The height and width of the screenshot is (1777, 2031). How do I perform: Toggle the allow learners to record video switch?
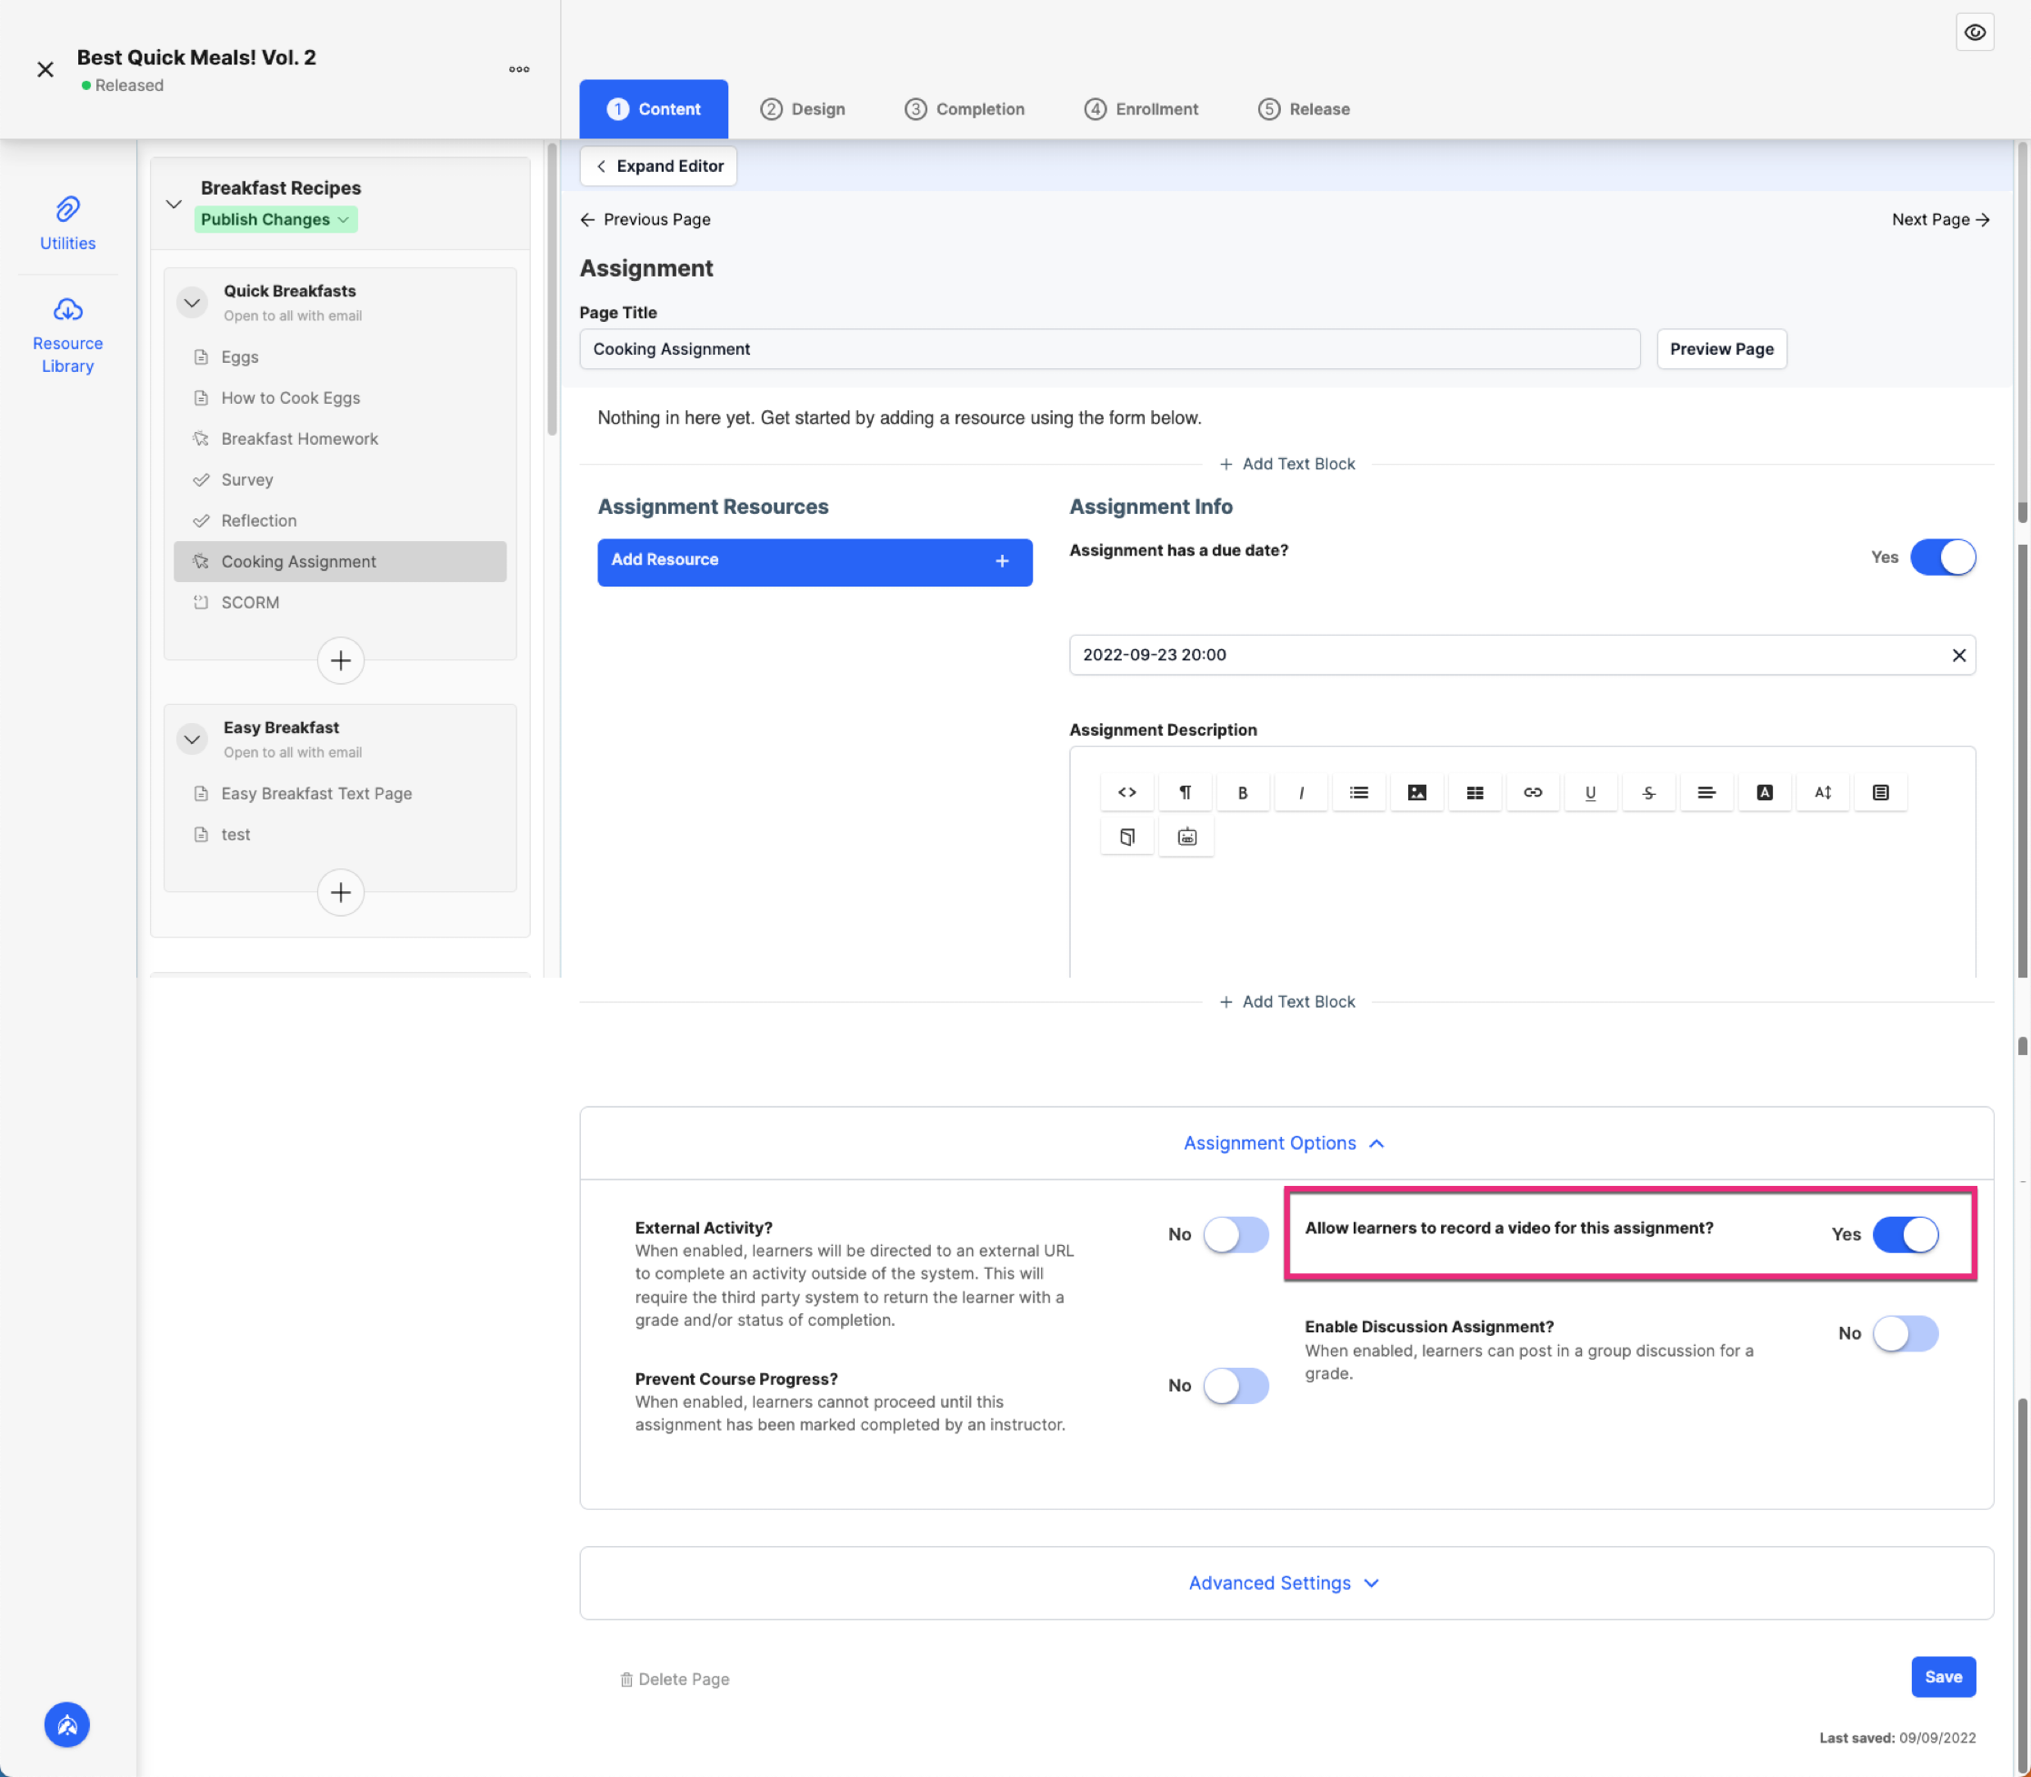click(1904, 1235)
